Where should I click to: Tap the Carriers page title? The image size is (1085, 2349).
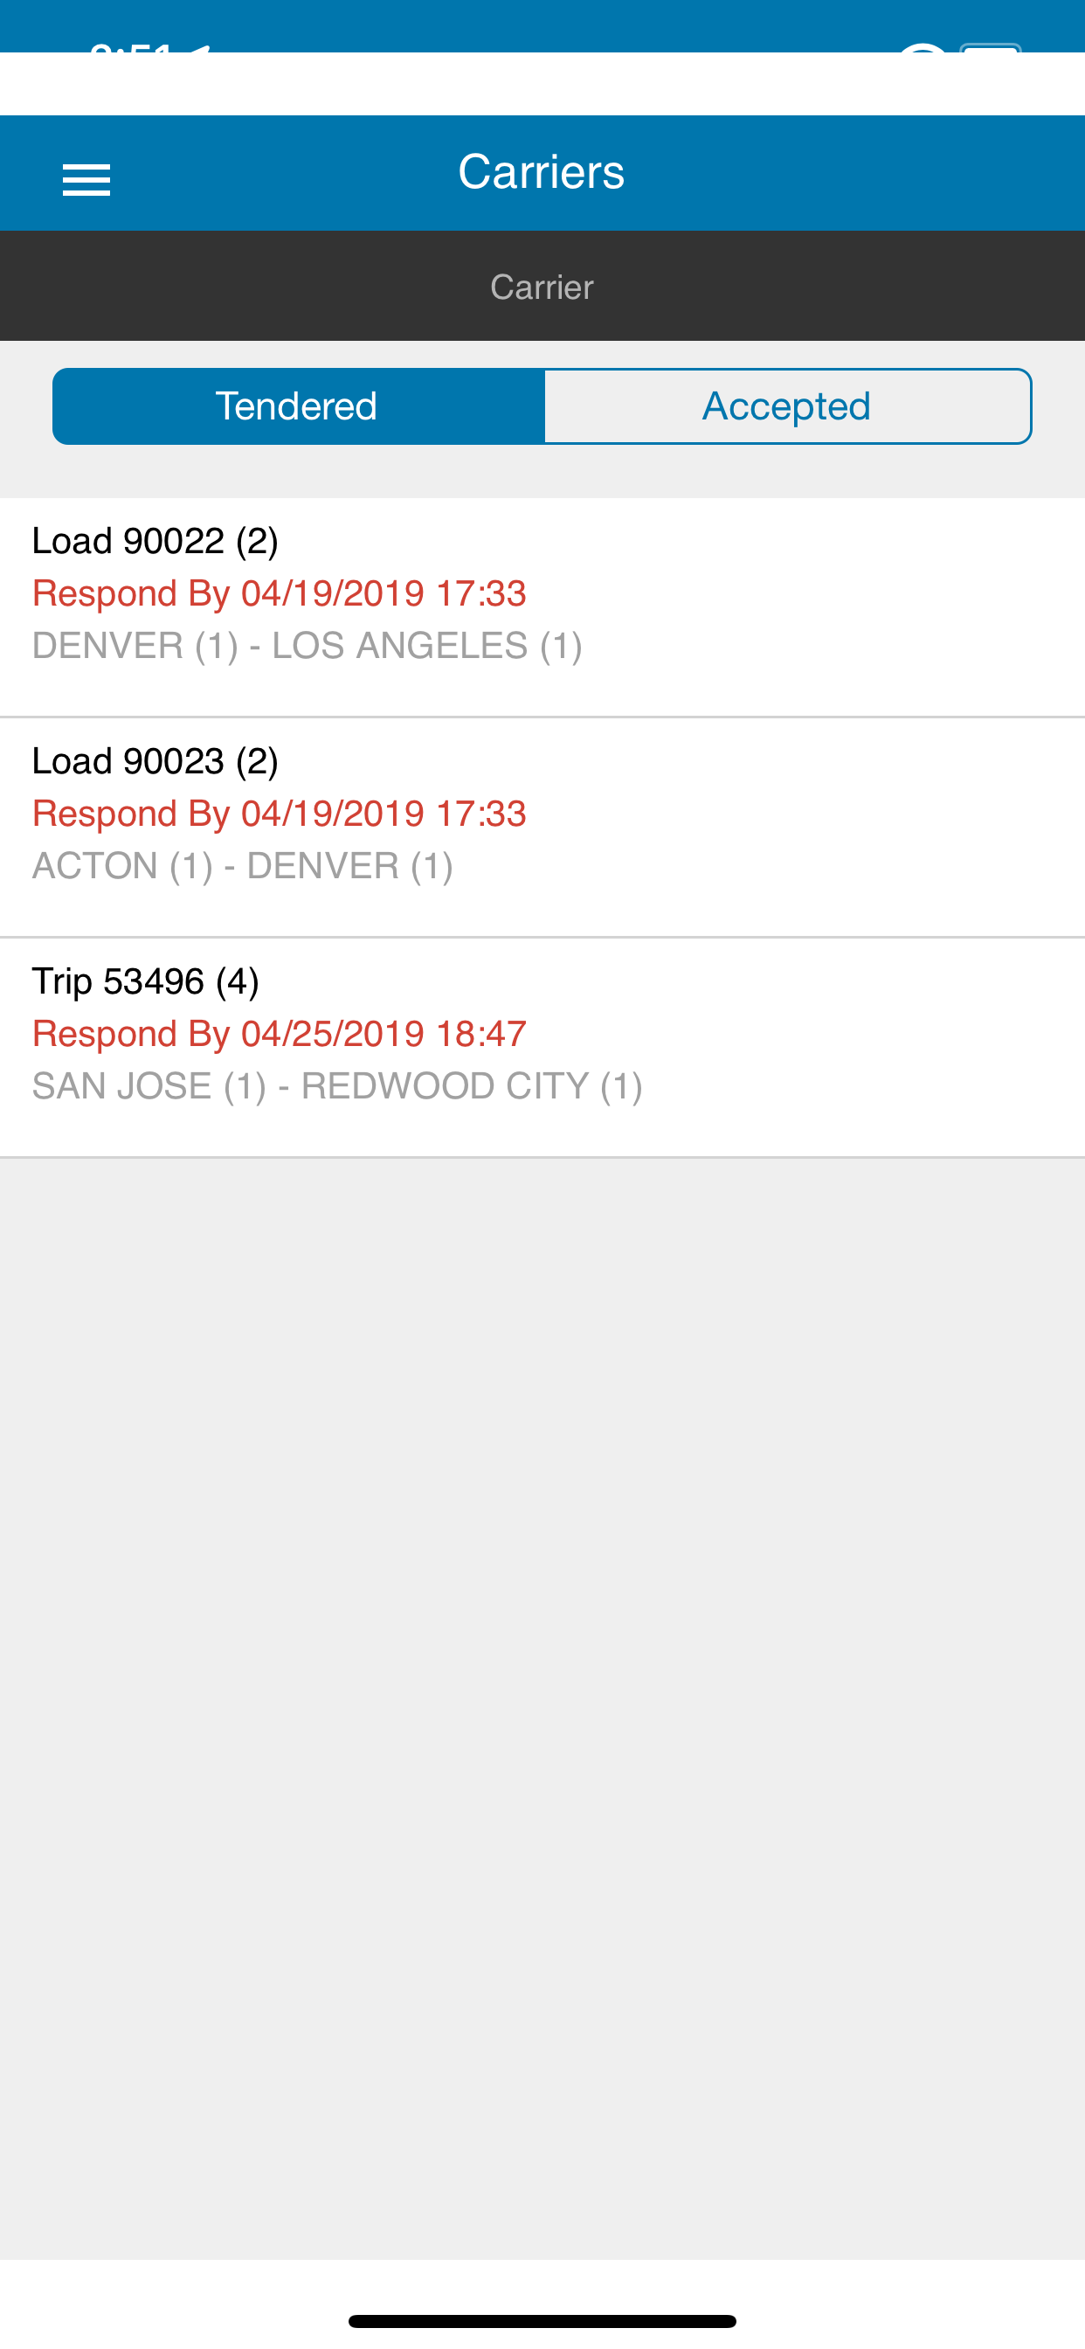point(542,171)
